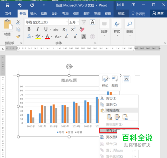Image resolution: width=167 pixels, height=158 pixels.
Task: Expand the font color dropdown arrow
Action: point(52,36)
